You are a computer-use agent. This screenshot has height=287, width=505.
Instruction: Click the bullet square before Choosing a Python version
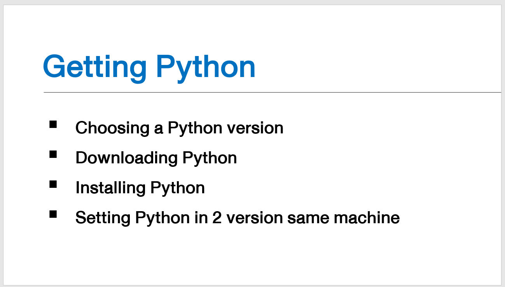click(53, 124)
